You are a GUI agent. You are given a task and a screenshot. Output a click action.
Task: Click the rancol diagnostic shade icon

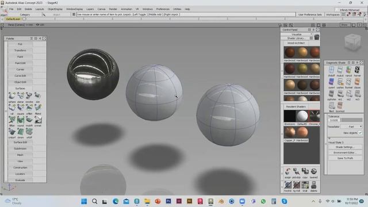tap(349, 70)
